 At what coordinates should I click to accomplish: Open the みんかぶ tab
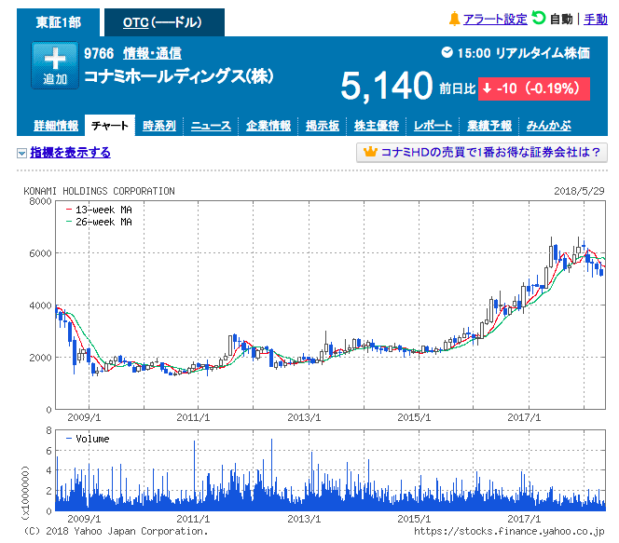point(549,126)
